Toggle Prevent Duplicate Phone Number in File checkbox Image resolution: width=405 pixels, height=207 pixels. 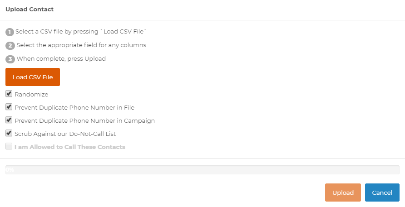coord(9,107)
